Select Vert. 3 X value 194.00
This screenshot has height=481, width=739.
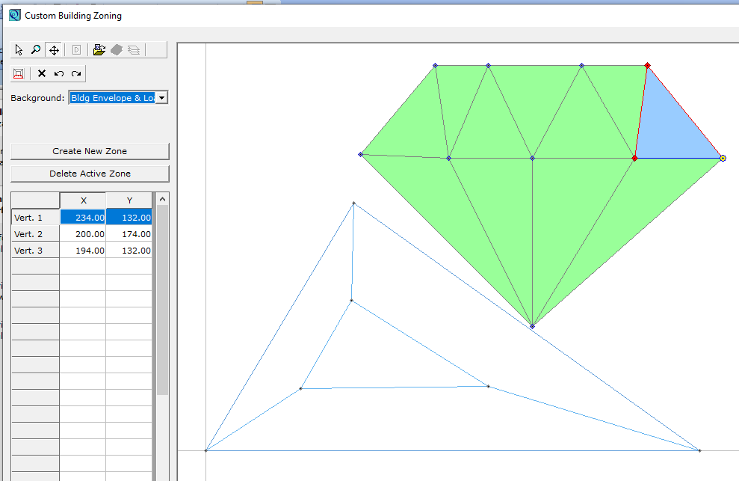(82, 250)
